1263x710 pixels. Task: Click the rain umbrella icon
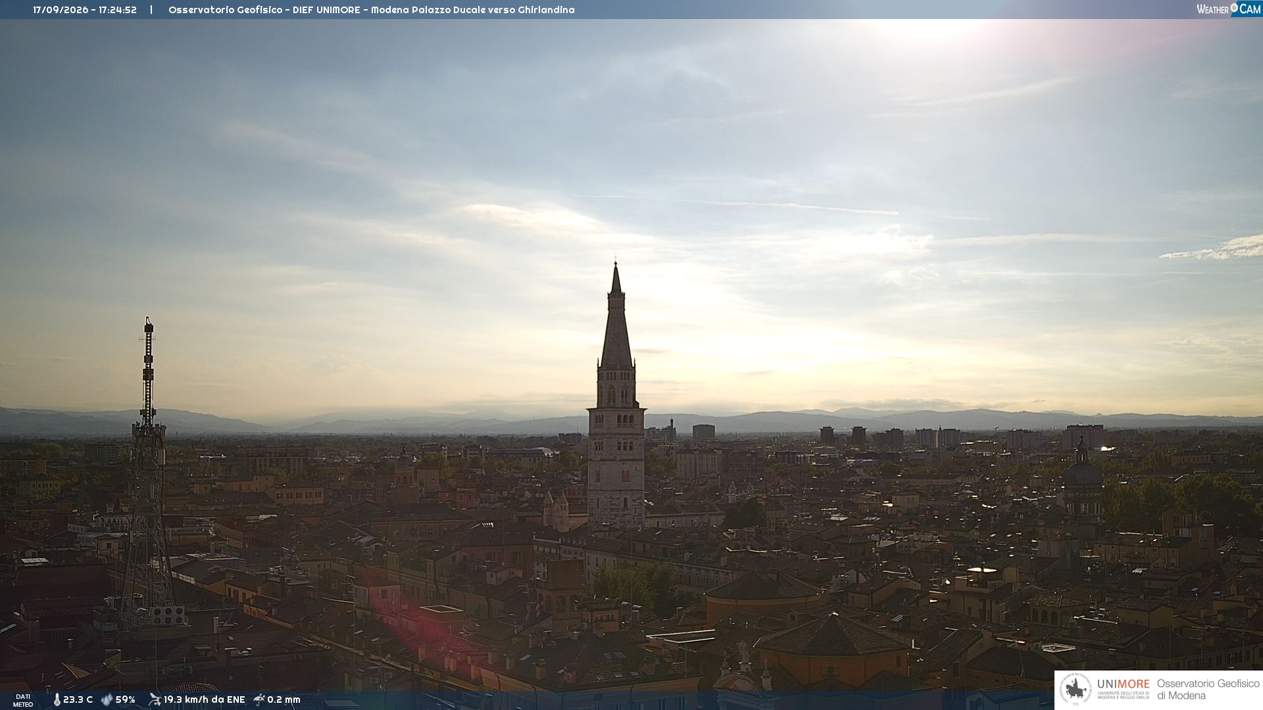coord(259,699)
